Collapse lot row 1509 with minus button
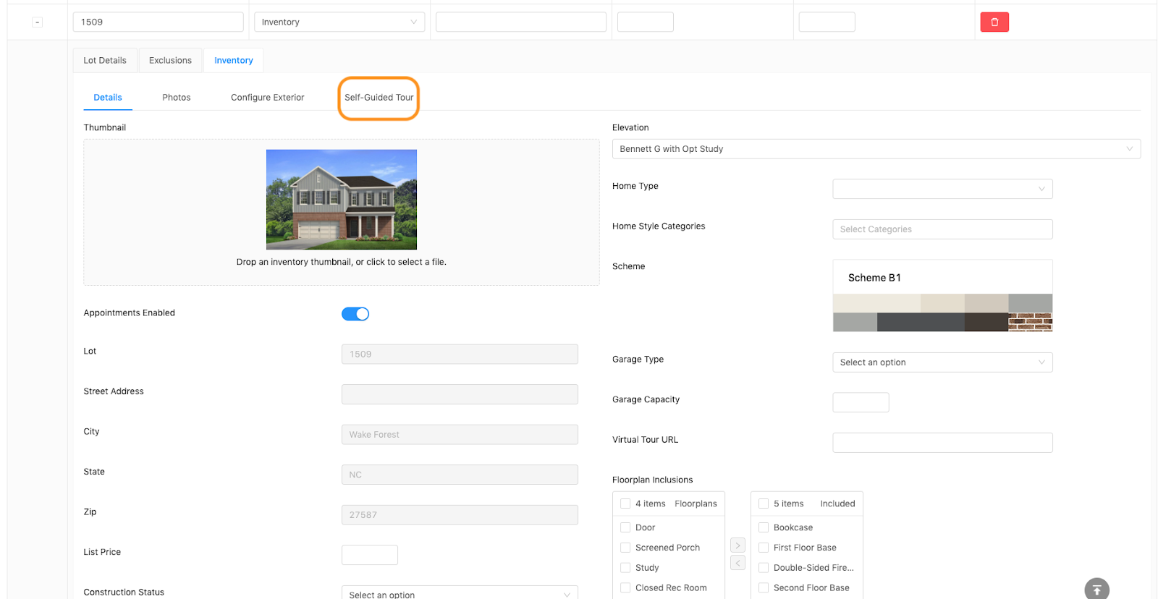1158x599 pixels. click(x=38, y=22)
